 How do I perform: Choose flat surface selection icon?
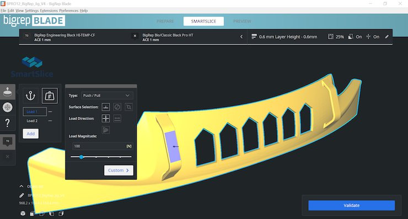click(x=106, y=107)
